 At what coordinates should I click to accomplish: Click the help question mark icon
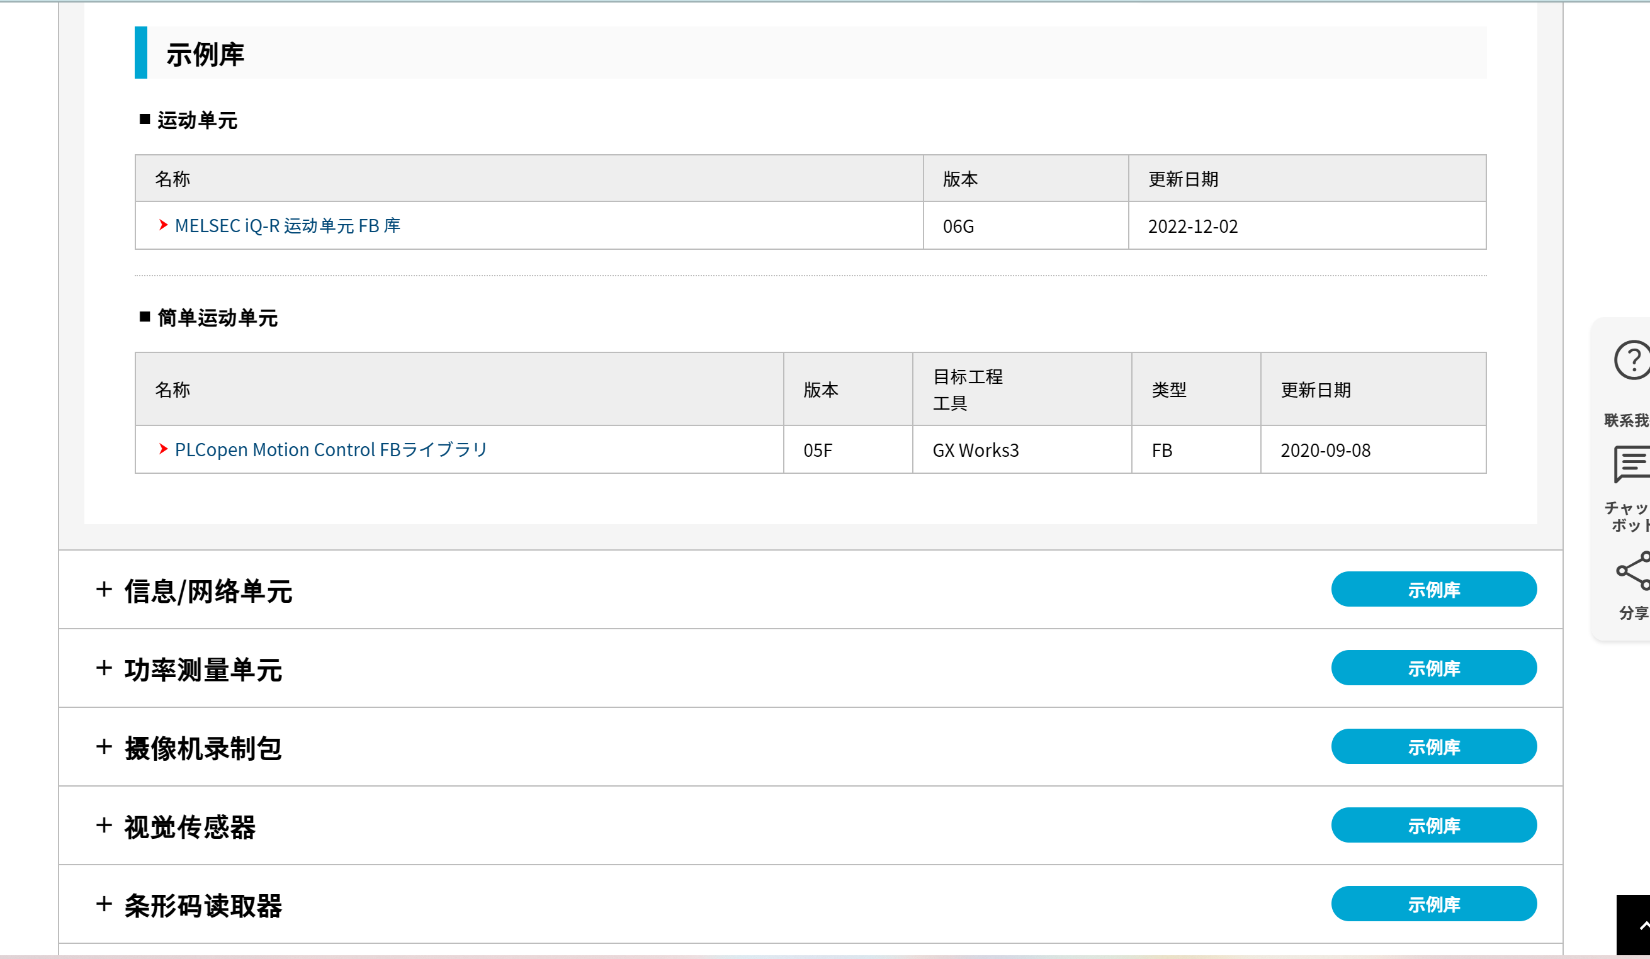pos(1633,360)
